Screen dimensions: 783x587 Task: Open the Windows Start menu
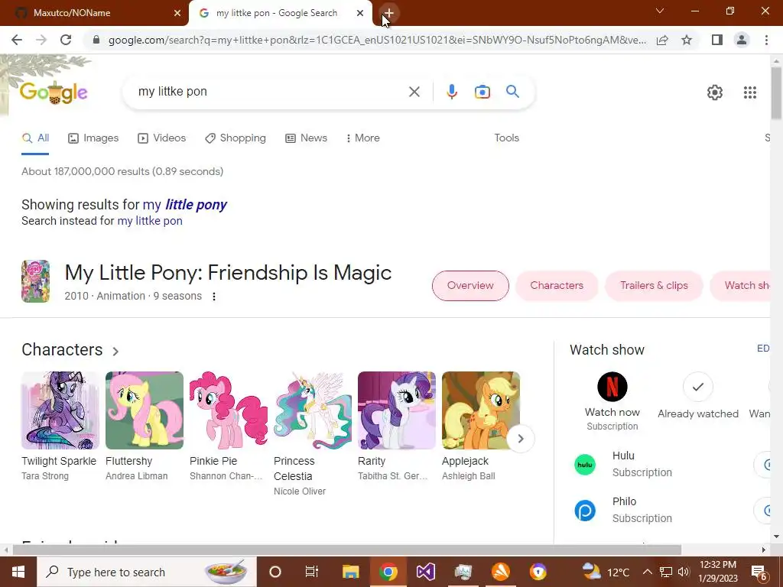pyautogui.click(x=18, y=572)
